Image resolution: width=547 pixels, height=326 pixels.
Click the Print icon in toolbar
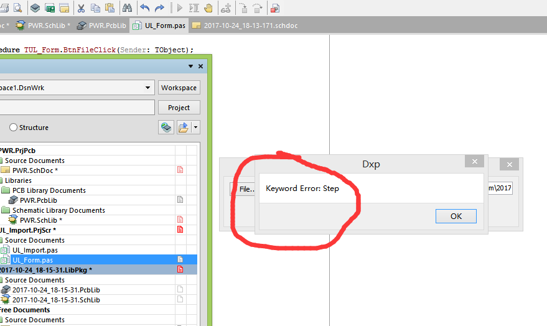(x=4, y=7)
